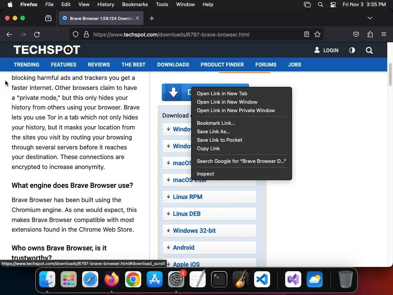
Task: Open the History menu in menu bar
Action: (106, 5)
